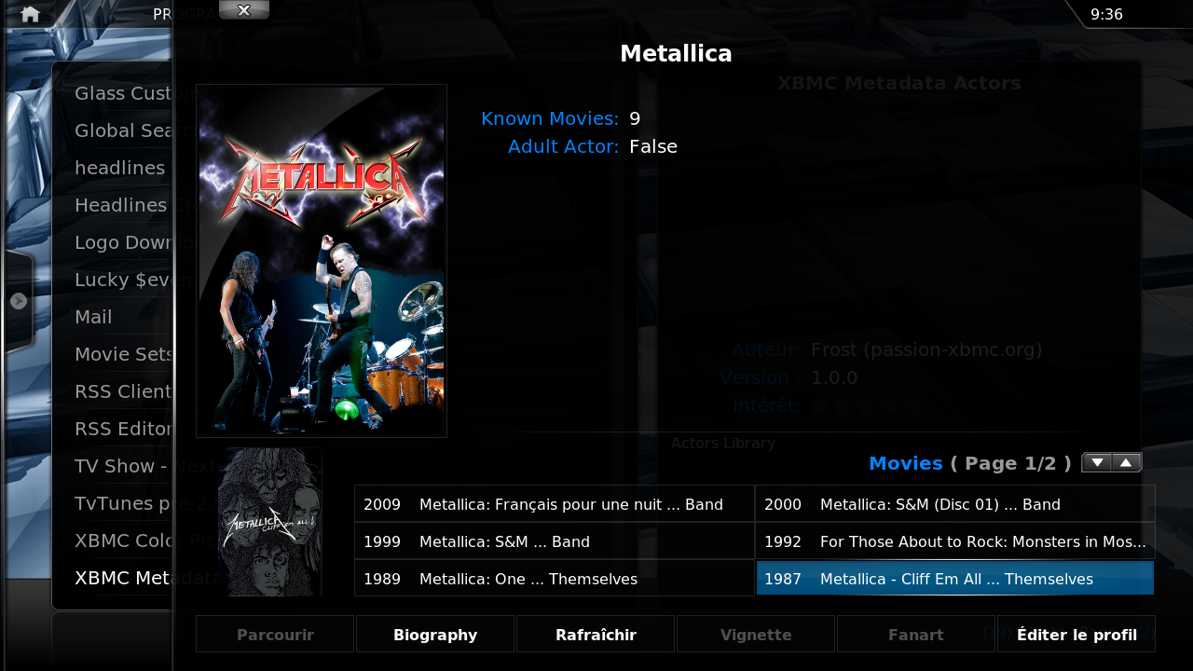Expand the left side panel arrow
Image resolution: width=1193 pixels, height=671 pixels.
18,301
